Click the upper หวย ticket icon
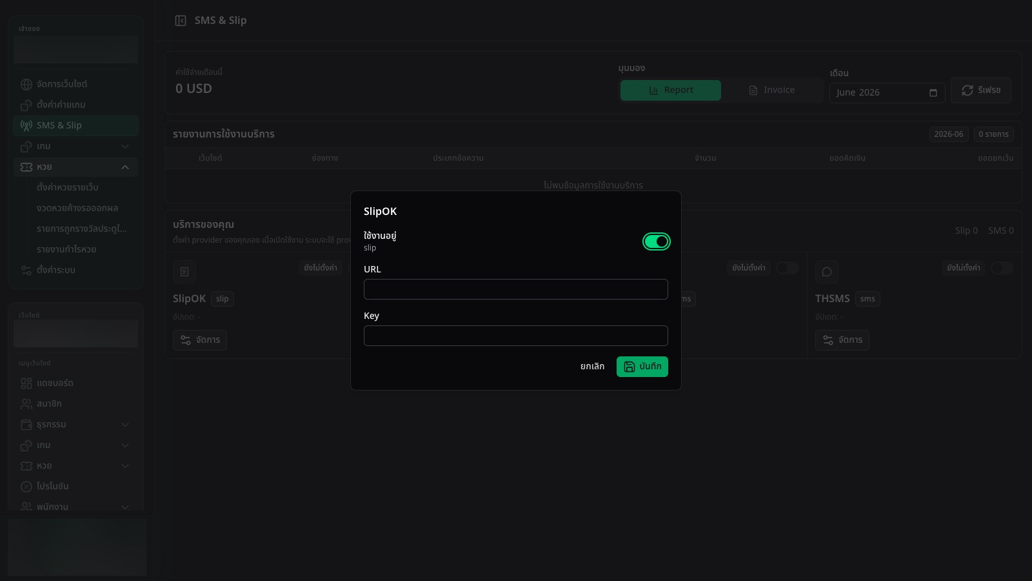 [x=26, y=167]
